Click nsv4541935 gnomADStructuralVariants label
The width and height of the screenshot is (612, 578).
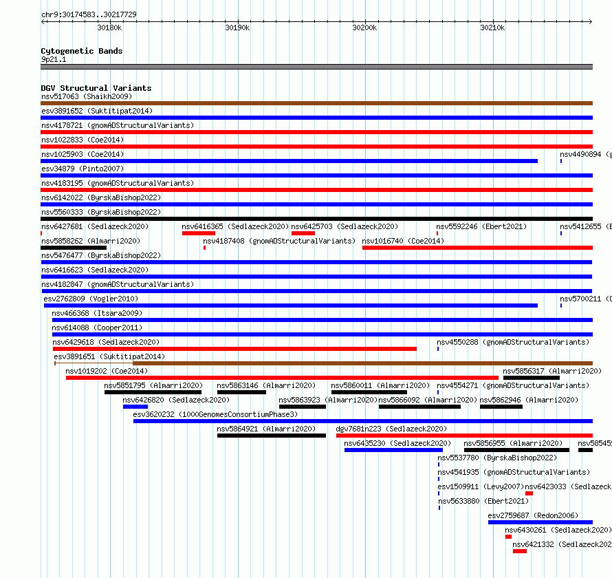point(514,472)
